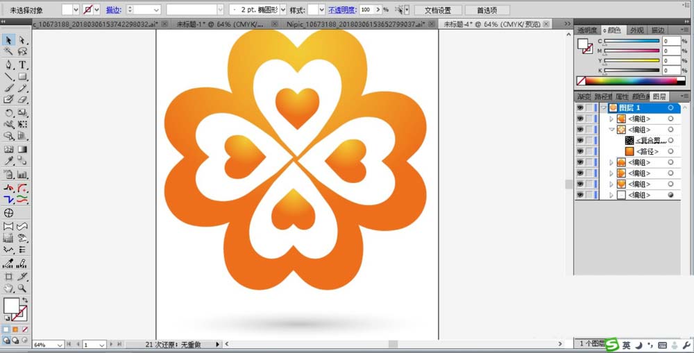The height and width of the screenshot is (353, 694).
Task: Click target circle of 图层 1
Action: [x=670, y=107]
